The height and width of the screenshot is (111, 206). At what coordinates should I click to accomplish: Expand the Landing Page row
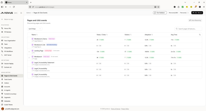coord(29,52)
